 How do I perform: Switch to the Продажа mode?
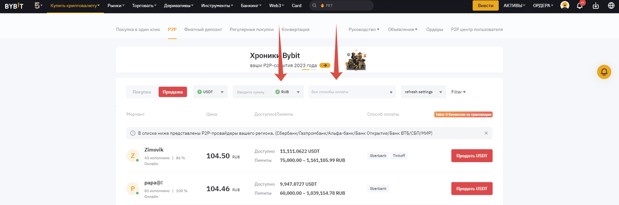173,92
